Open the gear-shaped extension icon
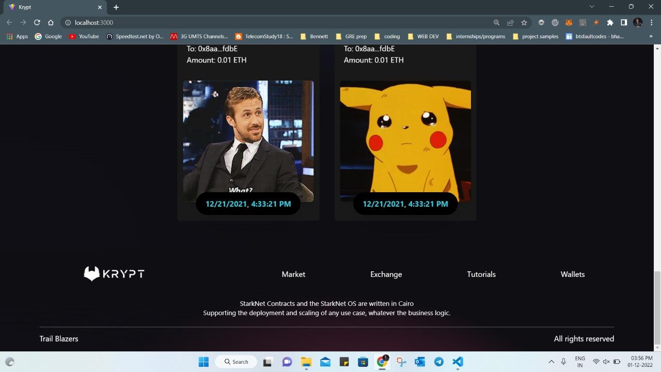 click(541, 23)
